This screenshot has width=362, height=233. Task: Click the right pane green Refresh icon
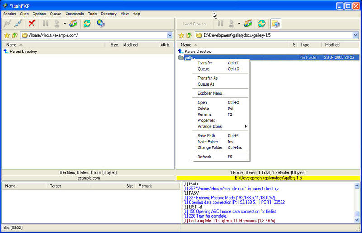(x=262, y=24)
